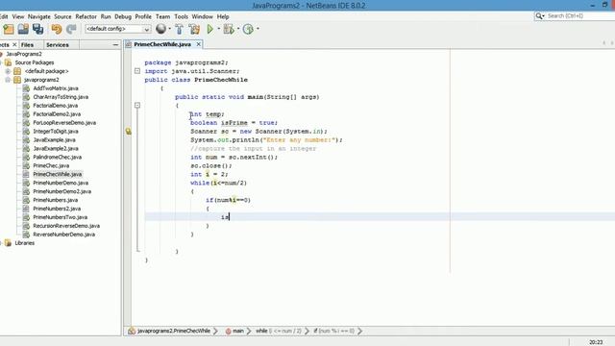615x346 pixels.
Task: Select PrimeNumberDemo.java file
Action: [x=61, y=183]
